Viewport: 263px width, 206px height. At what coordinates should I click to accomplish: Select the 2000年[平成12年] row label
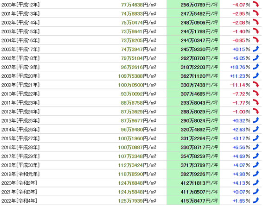(x=20, y=5)
